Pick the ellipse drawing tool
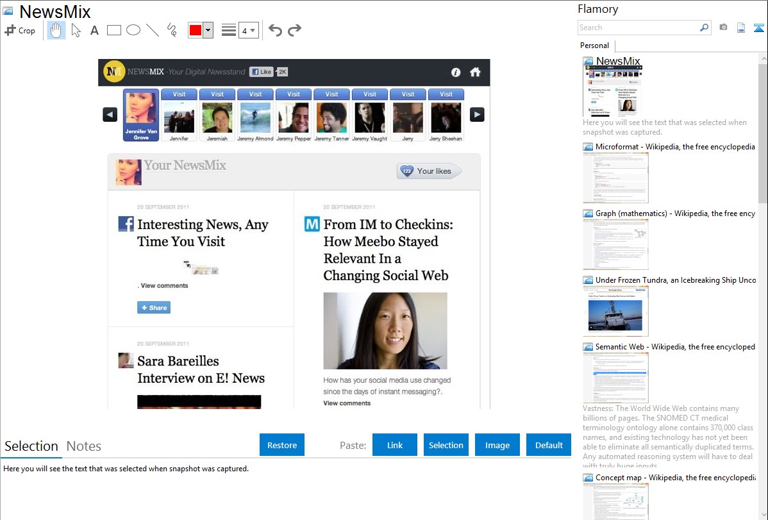This screenshot has width=768, height=520. tap(133, 30)
